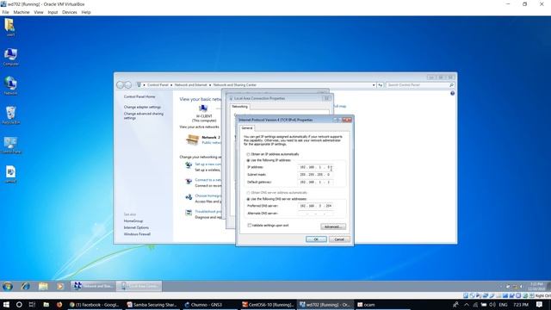Open the Network desktop icon
Viewport: 551px width, 310px height.
pyautogui.click(x=10, y=86)
